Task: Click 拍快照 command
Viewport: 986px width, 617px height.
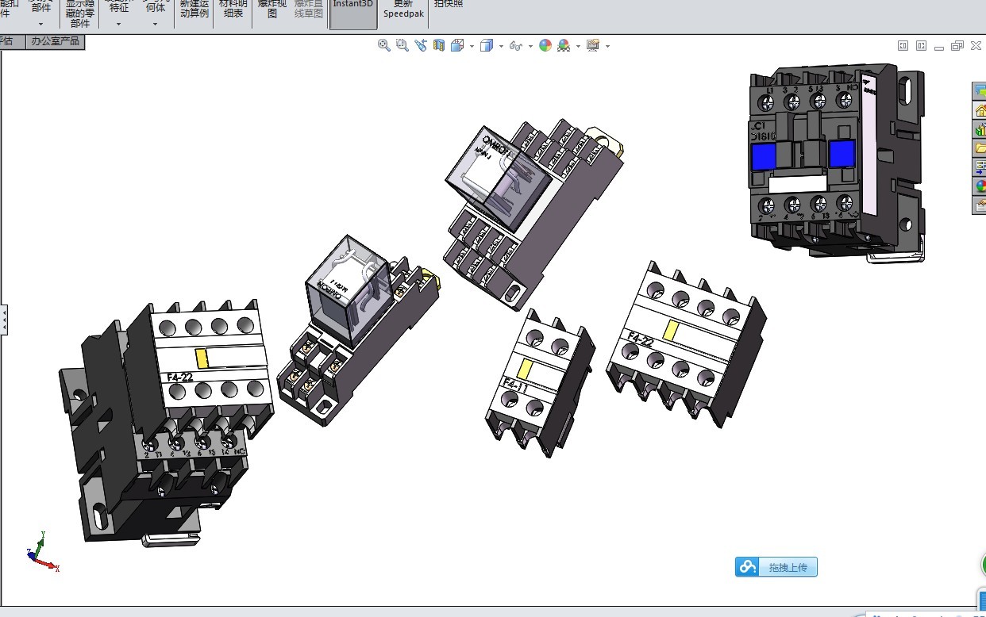Action: click(449, 4)
